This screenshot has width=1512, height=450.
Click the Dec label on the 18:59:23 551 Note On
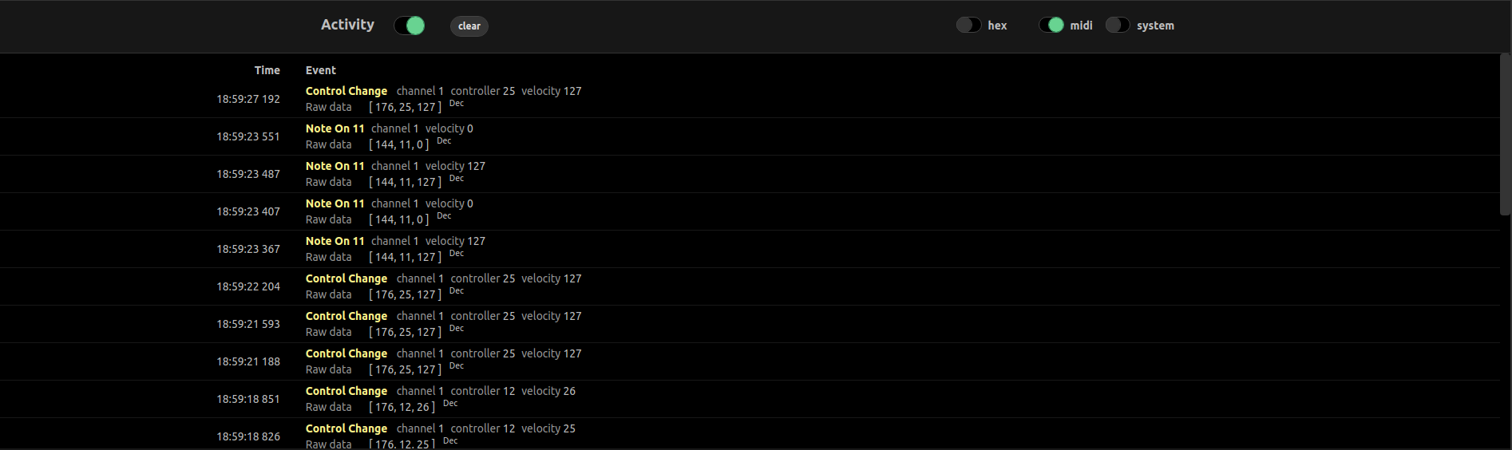point(444,141)
